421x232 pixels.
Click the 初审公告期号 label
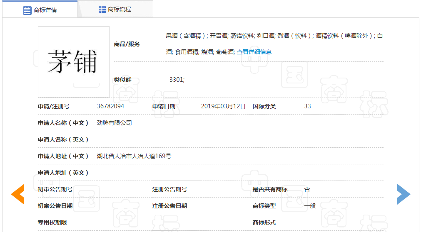point(55,189)
